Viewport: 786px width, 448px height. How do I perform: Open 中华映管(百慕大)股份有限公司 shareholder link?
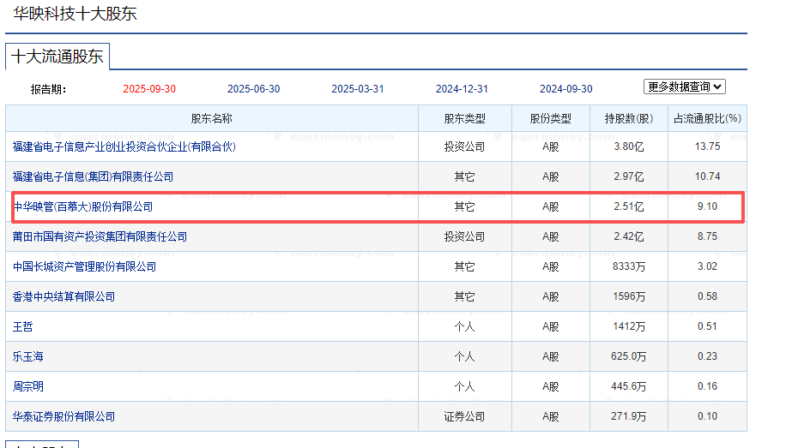pos(82,206)
